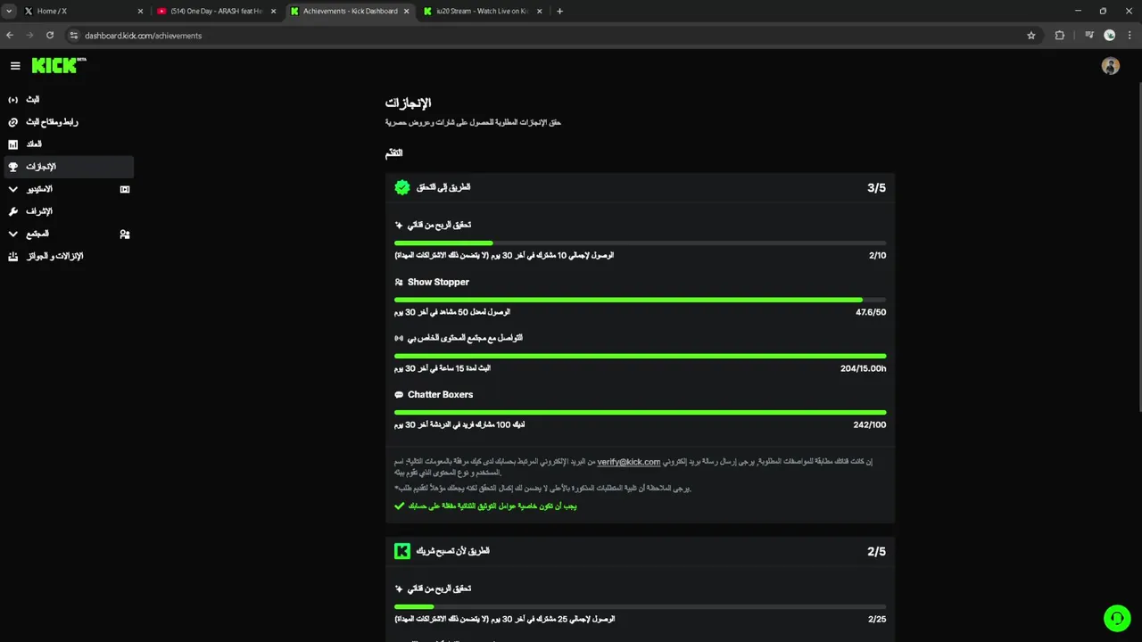Select the trophy Achievements sidebar icon

pos(12,167)
